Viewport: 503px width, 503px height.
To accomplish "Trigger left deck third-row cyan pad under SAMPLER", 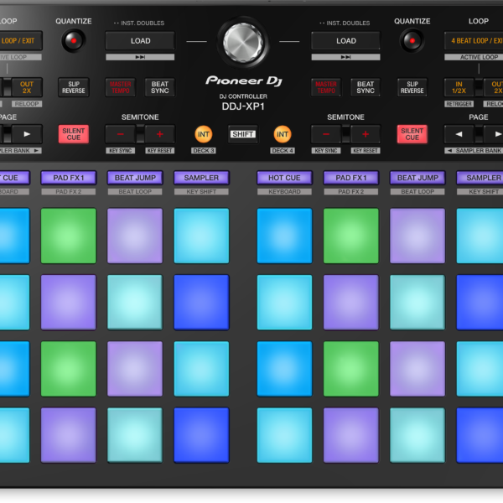I will [x=201, y=369].
